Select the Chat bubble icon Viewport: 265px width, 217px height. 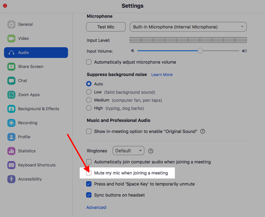click(11, 81)
